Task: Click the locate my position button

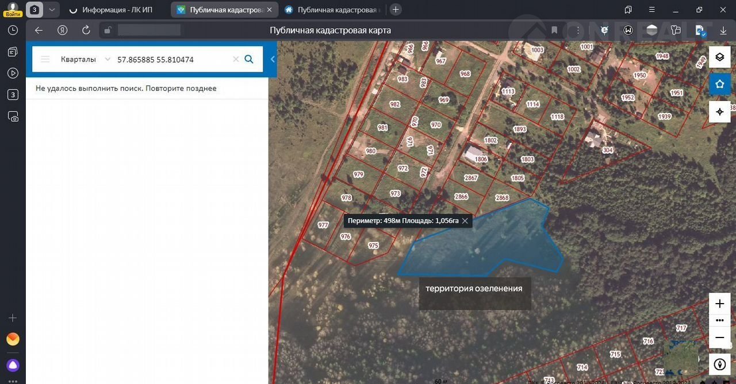Action: [719, 112]
